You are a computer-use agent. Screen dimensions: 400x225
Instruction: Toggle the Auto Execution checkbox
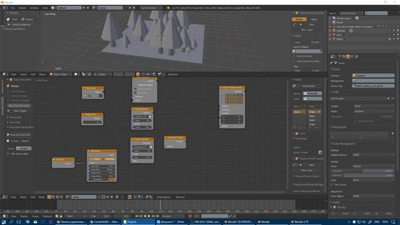point(11,79)
